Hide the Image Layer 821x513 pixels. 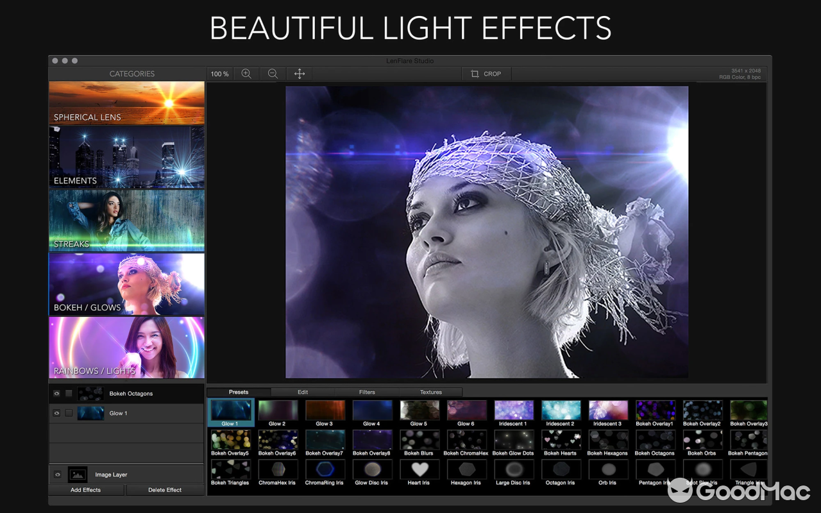(56, 475)
